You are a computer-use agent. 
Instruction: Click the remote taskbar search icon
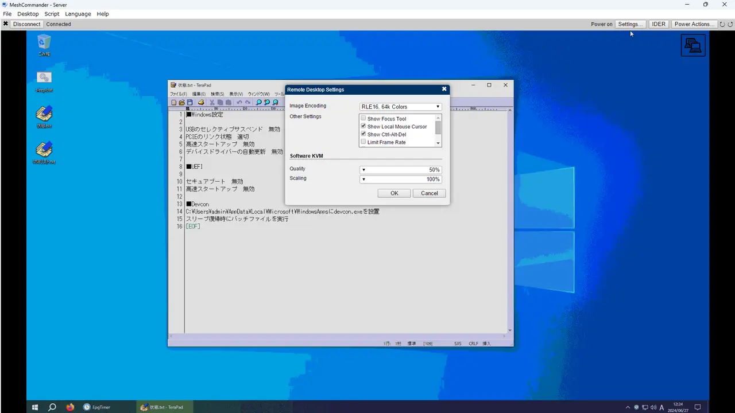pos(52,407)
